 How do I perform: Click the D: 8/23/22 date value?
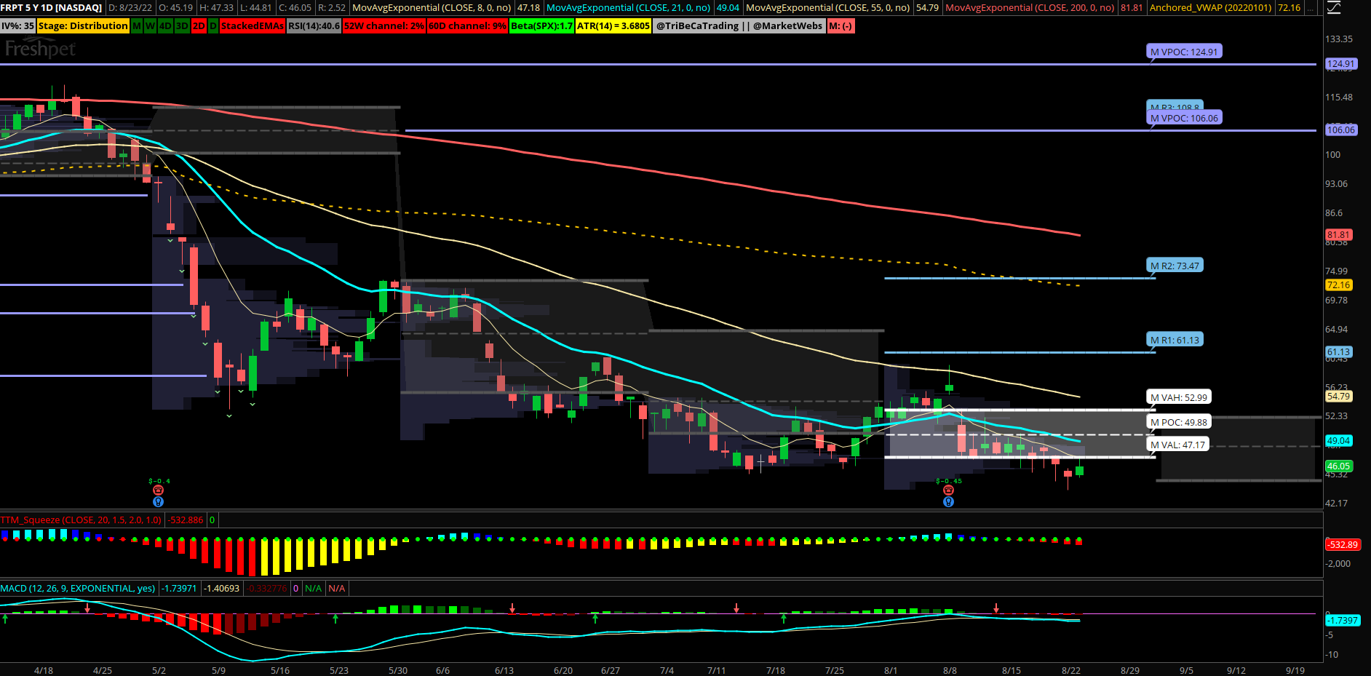(x=130, y=8)
